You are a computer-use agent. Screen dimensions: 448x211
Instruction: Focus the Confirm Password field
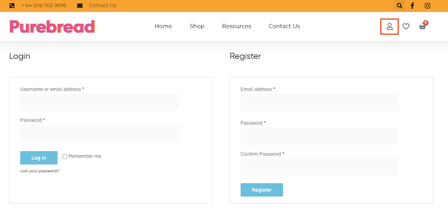point(320,167)
